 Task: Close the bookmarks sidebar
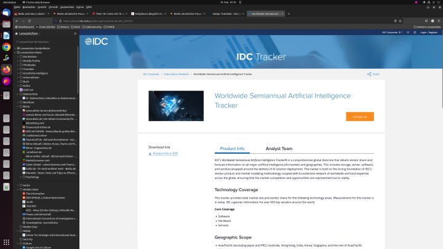pyautogui.click(x=75, y=34)
